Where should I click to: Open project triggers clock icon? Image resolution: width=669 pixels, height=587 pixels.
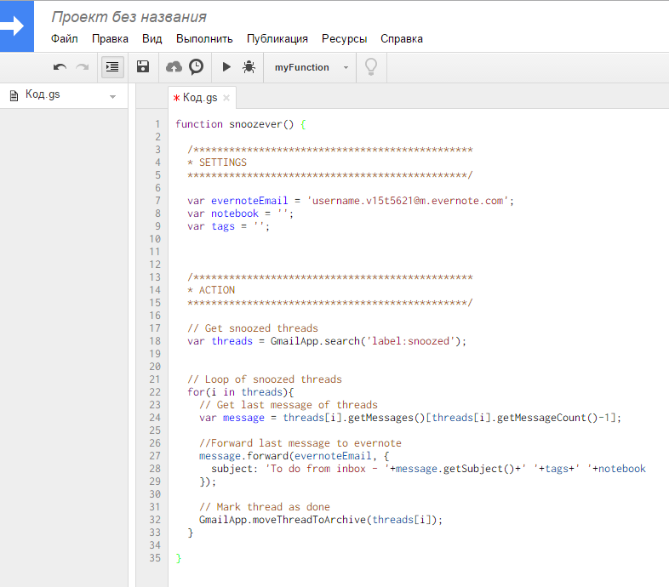click(x=197, y=66)
